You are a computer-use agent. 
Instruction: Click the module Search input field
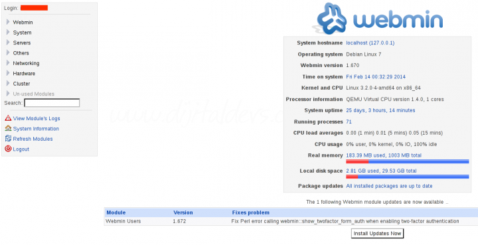pyautogui.click(x=52, y=103)
